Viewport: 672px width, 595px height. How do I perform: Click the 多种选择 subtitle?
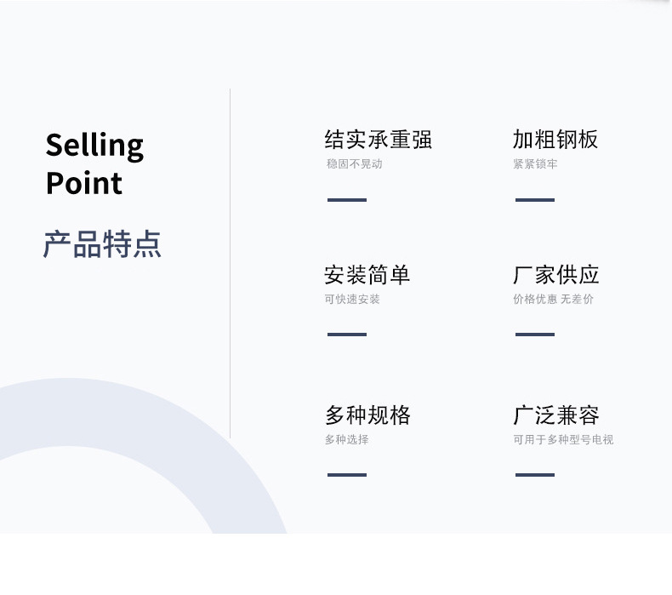pos(347,439)
